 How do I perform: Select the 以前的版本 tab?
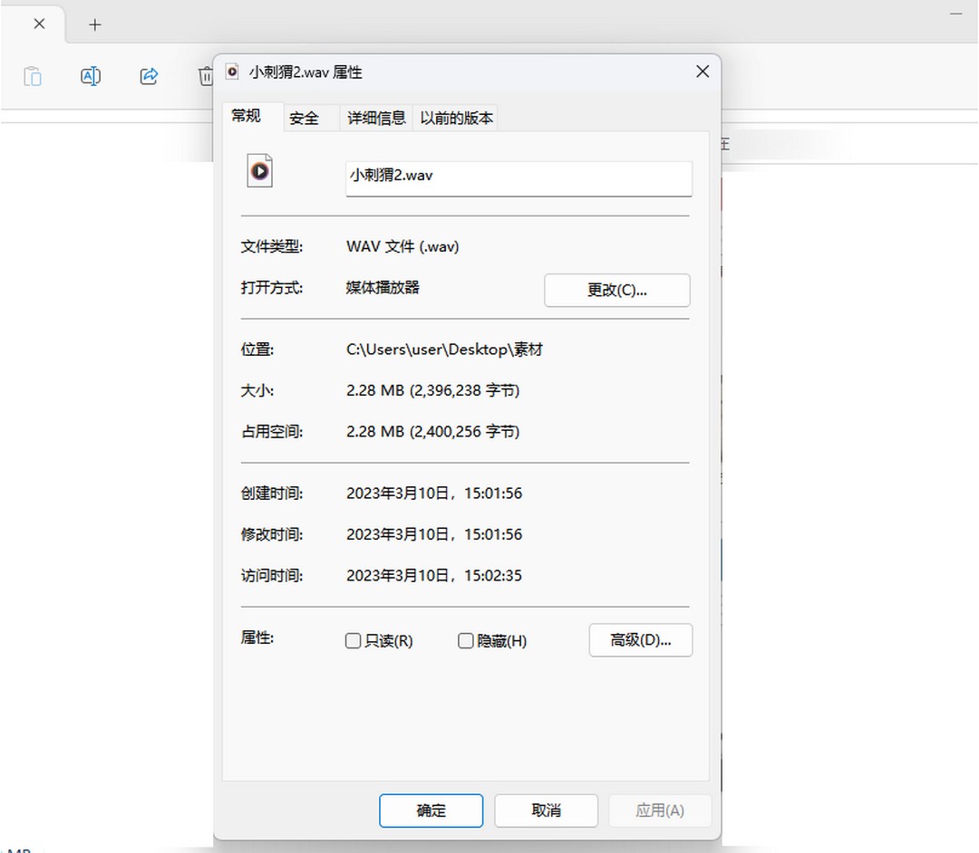pos(456,118)
